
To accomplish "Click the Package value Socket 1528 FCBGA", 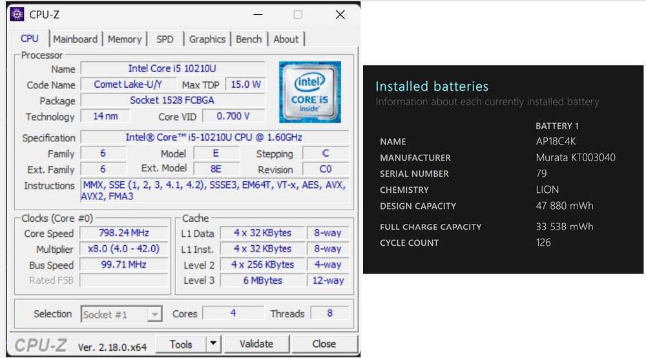I will [172, 101].
